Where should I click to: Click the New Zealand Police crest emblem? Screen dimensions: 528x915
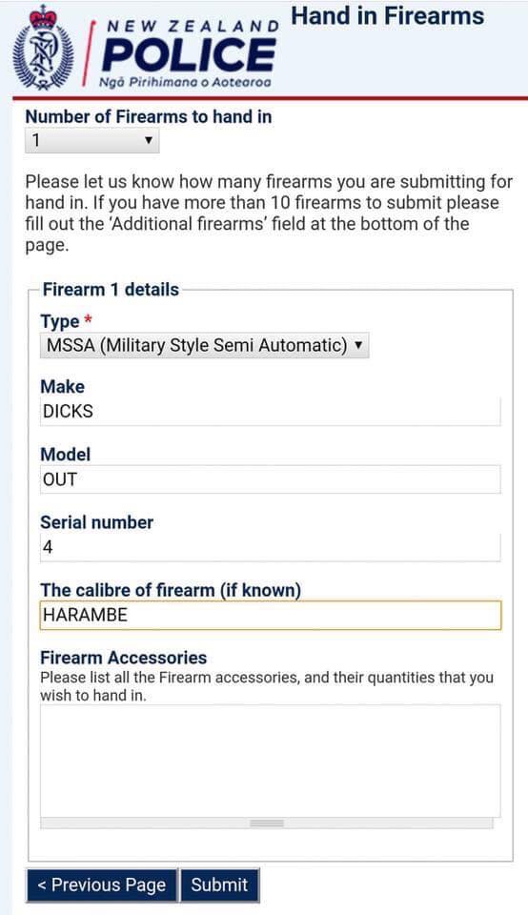43,48
